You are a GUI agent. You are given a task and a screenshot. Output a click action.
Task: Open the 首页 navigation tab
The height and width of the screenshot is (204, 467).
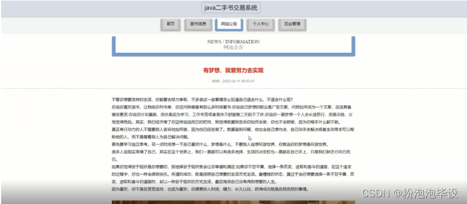pos(170,25)
